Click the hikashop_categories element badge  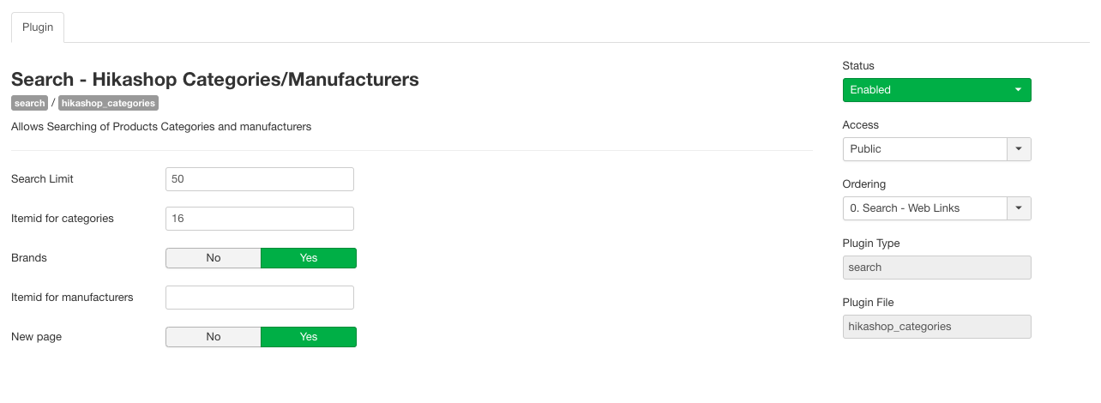[108, 103]
